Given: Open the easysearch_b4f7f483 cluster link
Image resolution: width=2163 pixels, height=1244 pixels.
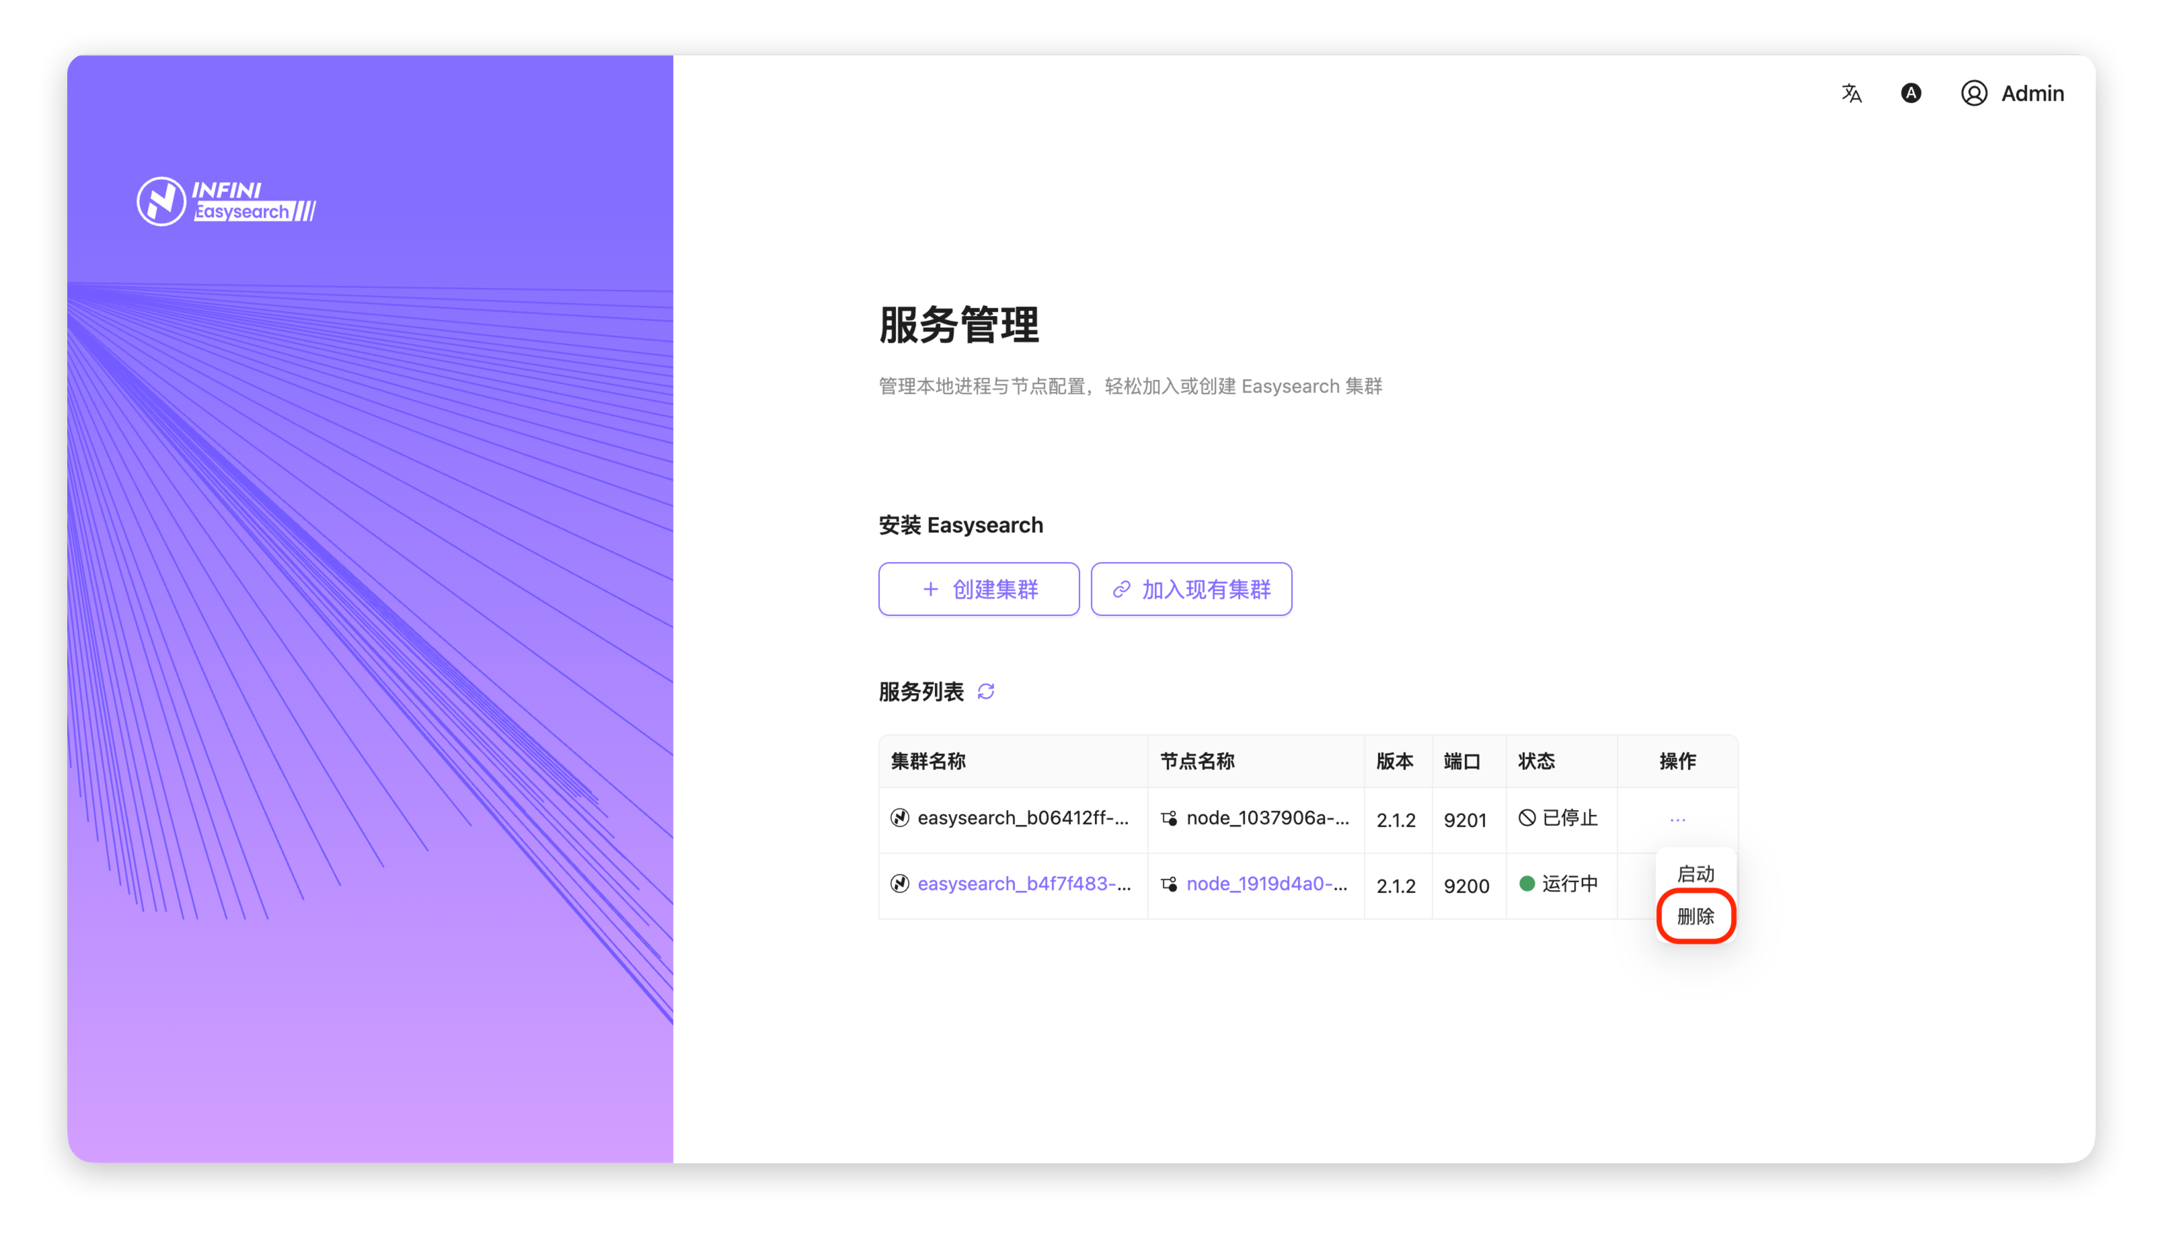Looking at the screenshot, I should (x=1024, y=884).
